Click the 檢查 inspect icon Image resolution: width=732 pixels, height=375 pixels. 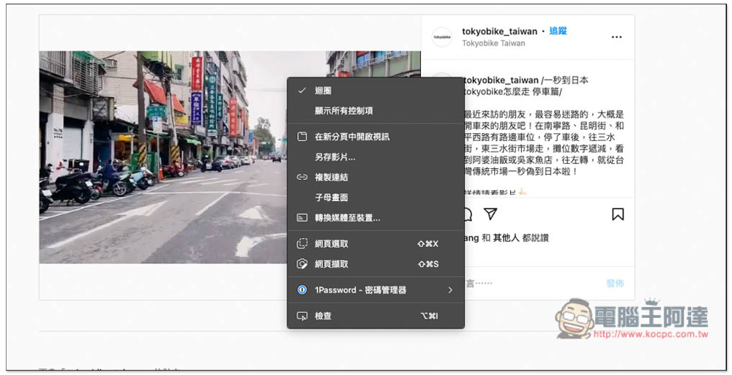[x=302, y=316]
